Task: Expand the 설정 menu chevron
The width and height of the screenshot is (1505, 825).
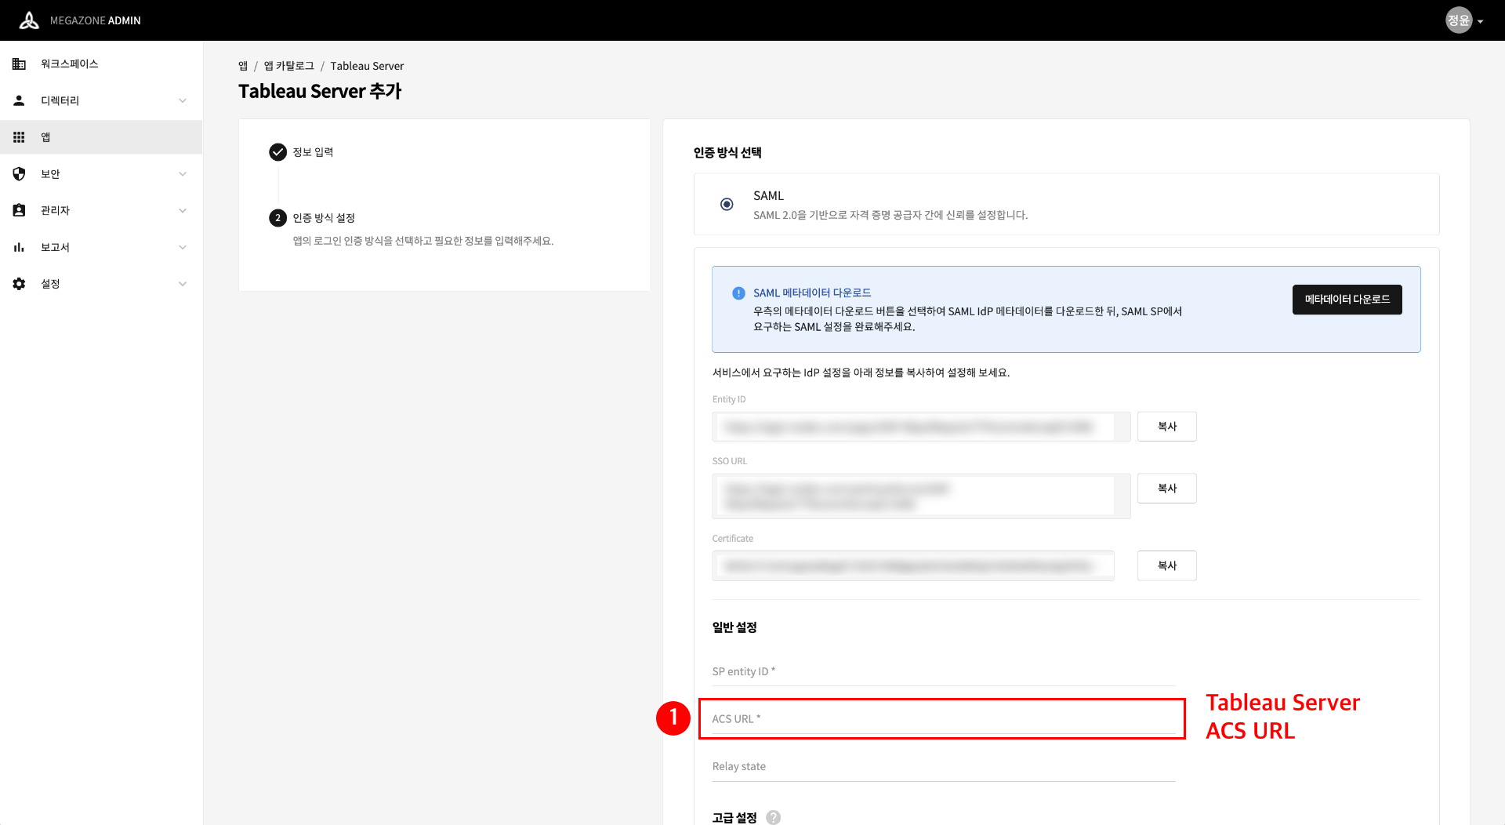Action: pos(183,284)
